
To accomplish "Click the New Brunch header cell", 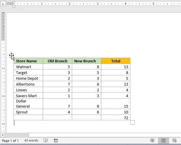I will coord(87,61).
